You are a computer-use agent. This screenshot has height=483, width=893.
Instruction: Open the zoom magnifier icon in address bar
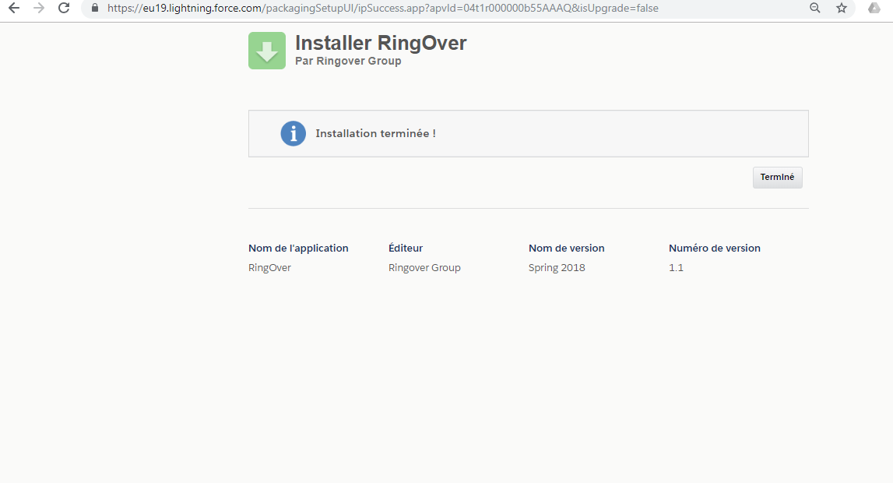pos(815,8)
